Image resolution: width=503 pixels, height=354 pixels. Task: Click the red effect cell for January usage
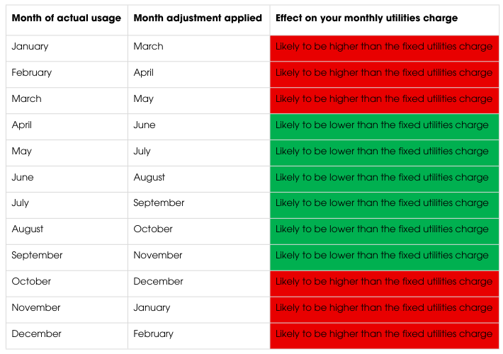(x=384, y=47)
